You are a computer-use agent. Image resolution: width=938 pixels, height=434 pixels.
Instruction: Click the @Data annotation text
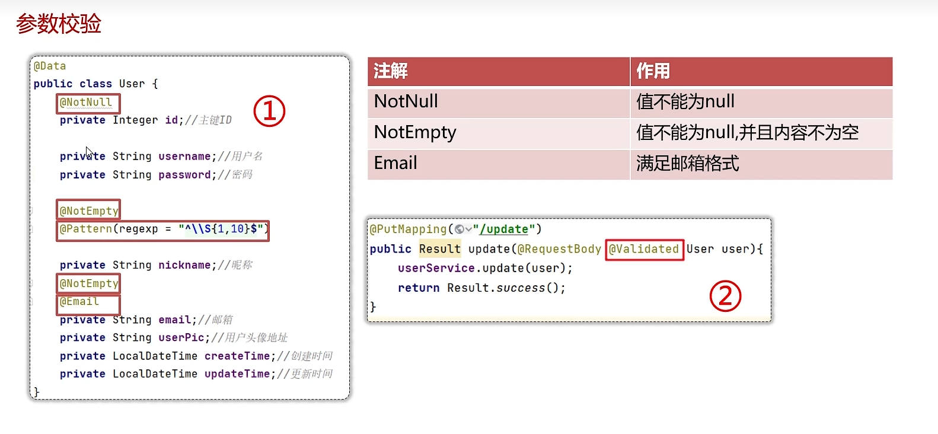(50, 66)
